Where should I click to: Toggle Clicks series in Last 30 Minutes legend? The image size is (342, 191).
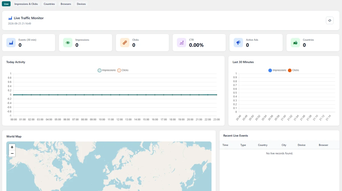point(294,70)
